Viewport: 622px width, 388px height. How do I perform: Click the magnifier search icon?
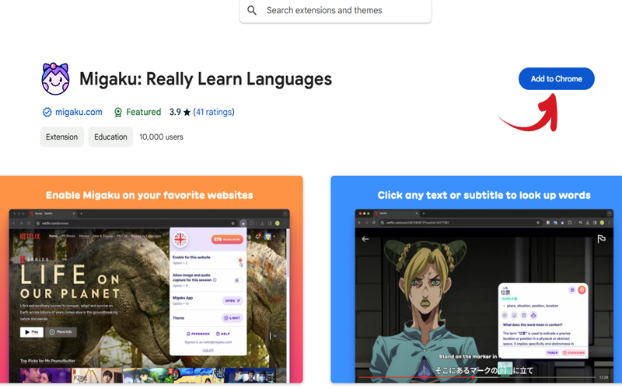pos(252,10)
